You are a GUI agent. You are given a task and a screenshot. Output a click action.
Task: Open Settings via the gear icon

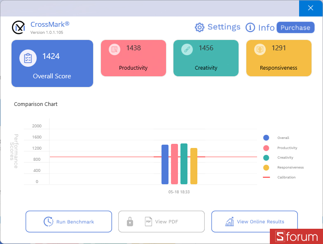point(199,27)
